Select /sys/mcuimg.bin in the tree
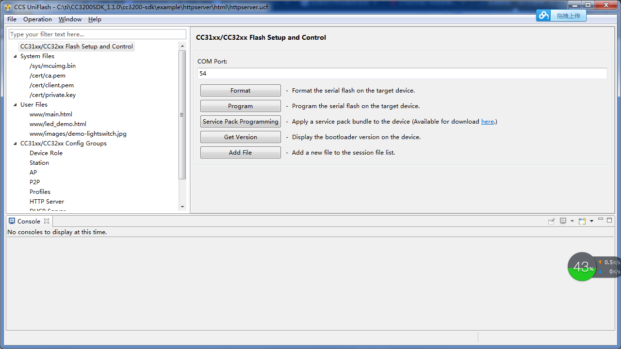Image resolution: width=621 pixels, height=349 pixels. (x=52, y=66)
